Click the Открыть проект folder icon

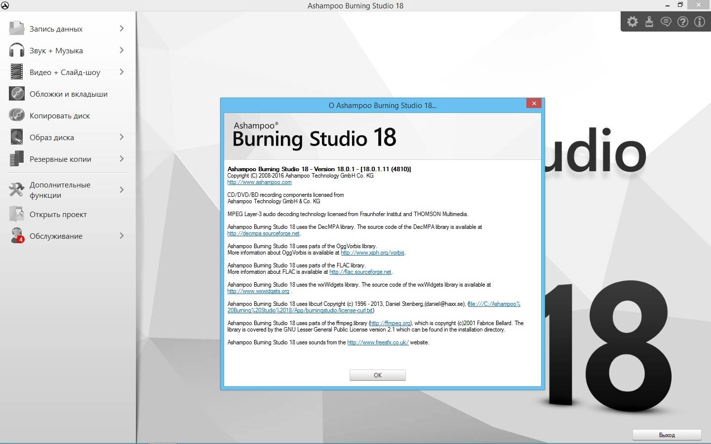(16, 214)
